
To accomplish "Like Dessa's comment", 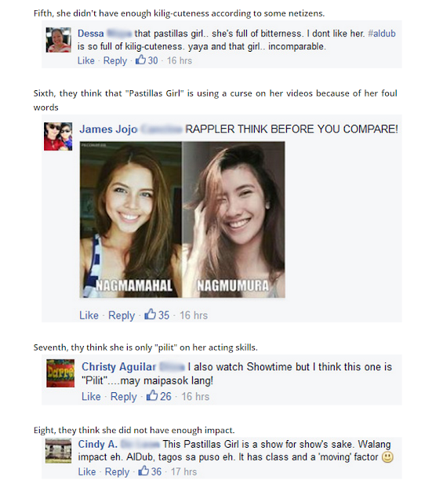I will (86, 60).
